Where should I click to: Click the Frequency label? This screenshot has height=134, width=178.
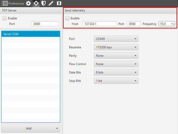pos(149,24)
